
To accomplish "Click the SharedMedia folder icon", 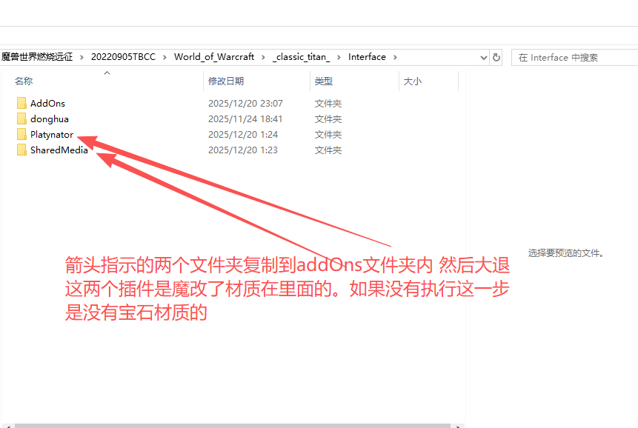I will (21, 150).
